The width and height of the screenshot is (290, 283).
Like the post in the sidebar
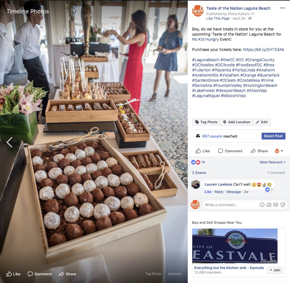click(x=203, y=151)
